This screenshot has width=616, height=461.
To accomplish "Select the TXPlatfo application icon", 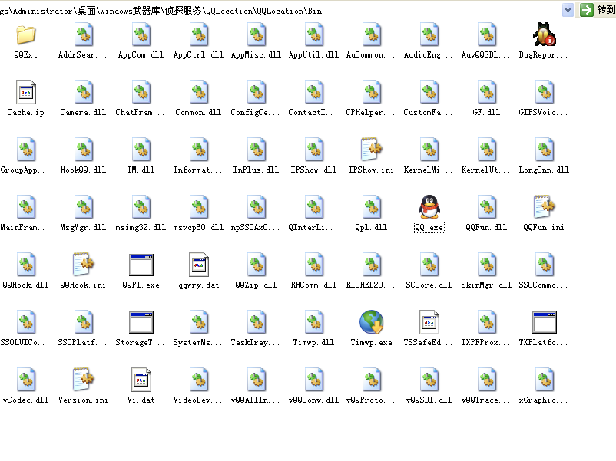I will pos(544,322).
